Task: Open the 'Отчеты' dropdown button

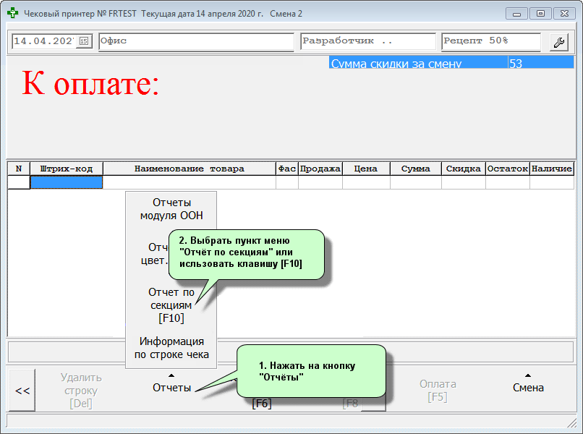Action: [171, 388]
